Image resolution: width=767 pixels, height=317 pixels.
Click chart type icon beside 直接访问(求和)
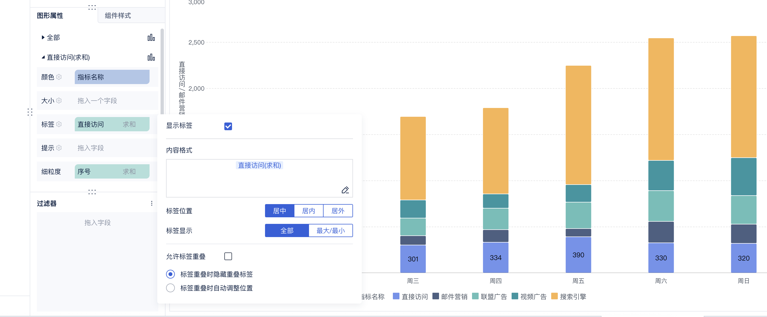[151, 57]
